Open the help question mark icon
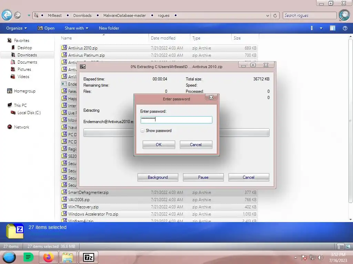This screenshot has height=264, width=353. [x=345, y=28]
